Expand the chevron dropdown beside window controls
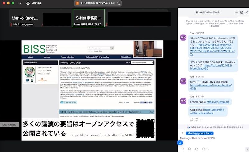Viewport: 249px width, 152px height. point(20,3)
